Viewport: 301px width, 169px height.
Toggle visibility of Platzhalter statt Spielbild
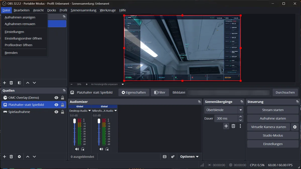(x=56, y=105)
